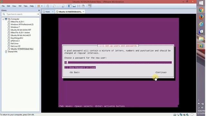206x116 pixels.
Task: Select the Windows 7 VM
Action: [x=15, y=27]
